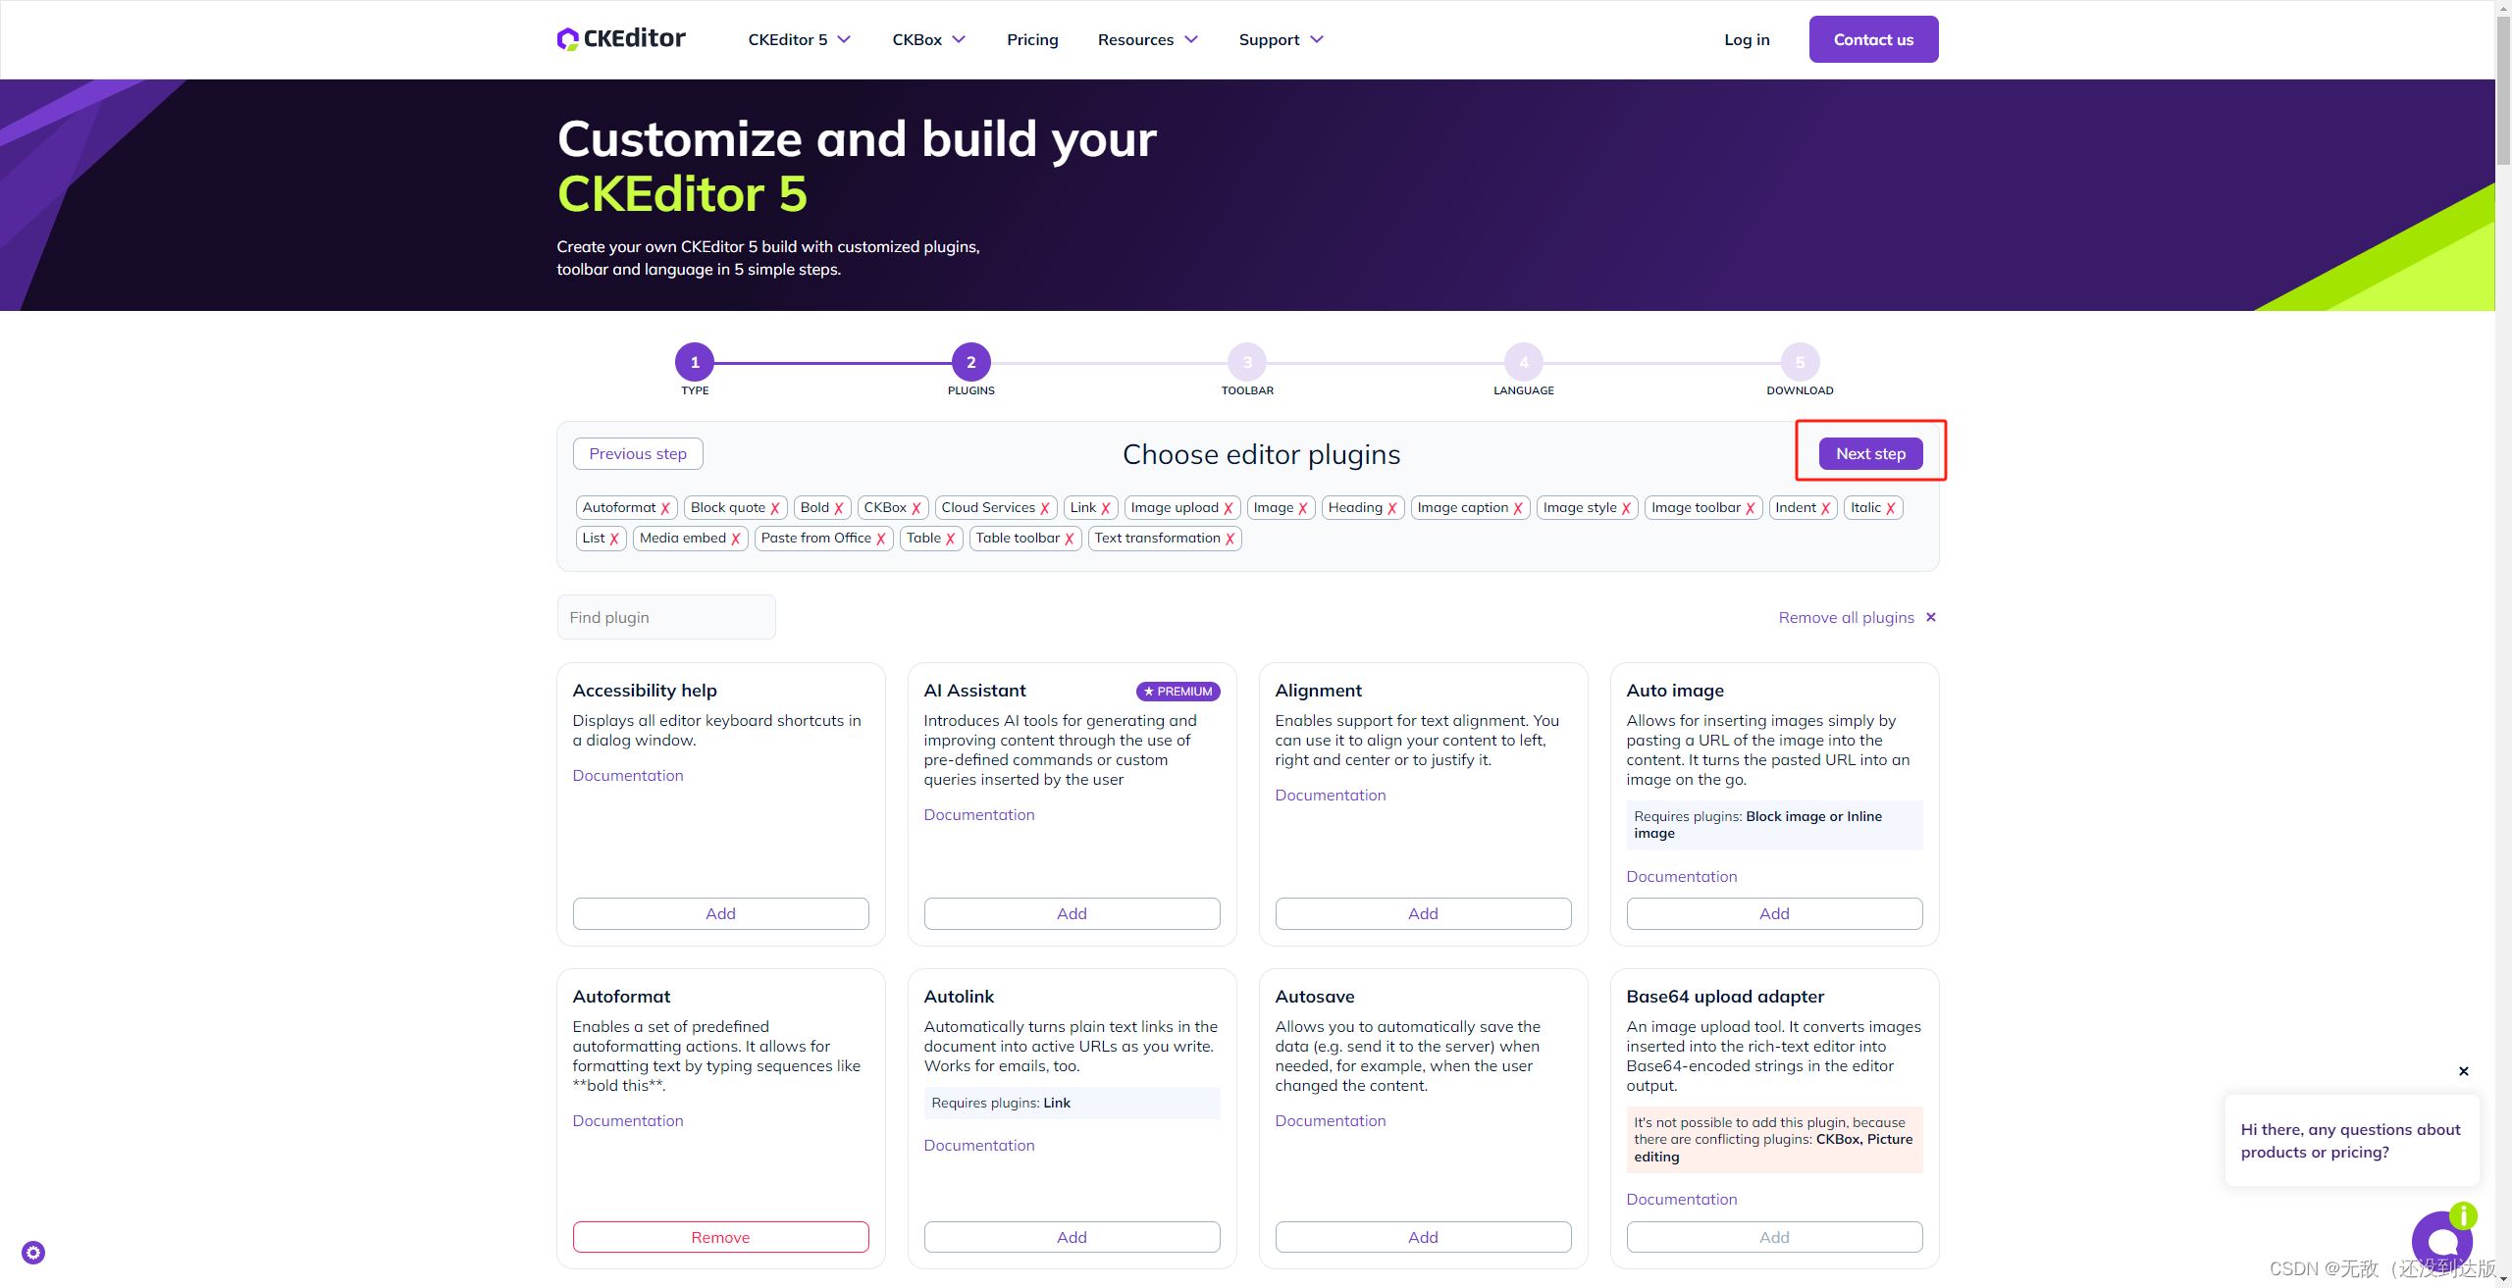Toggle Autoformat plugin with Remove button
This screenshot has width=2512, height=1288.
pos(720,1237)
